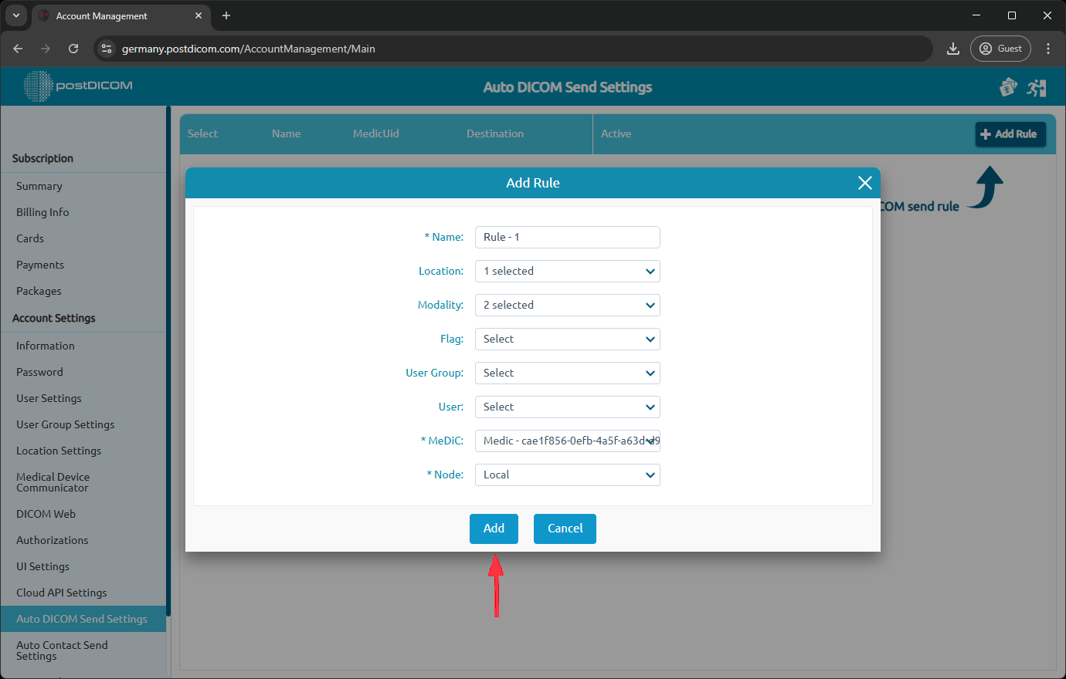Reload the page using the refresh icon

pyautogui.click(x=73, y=48)
